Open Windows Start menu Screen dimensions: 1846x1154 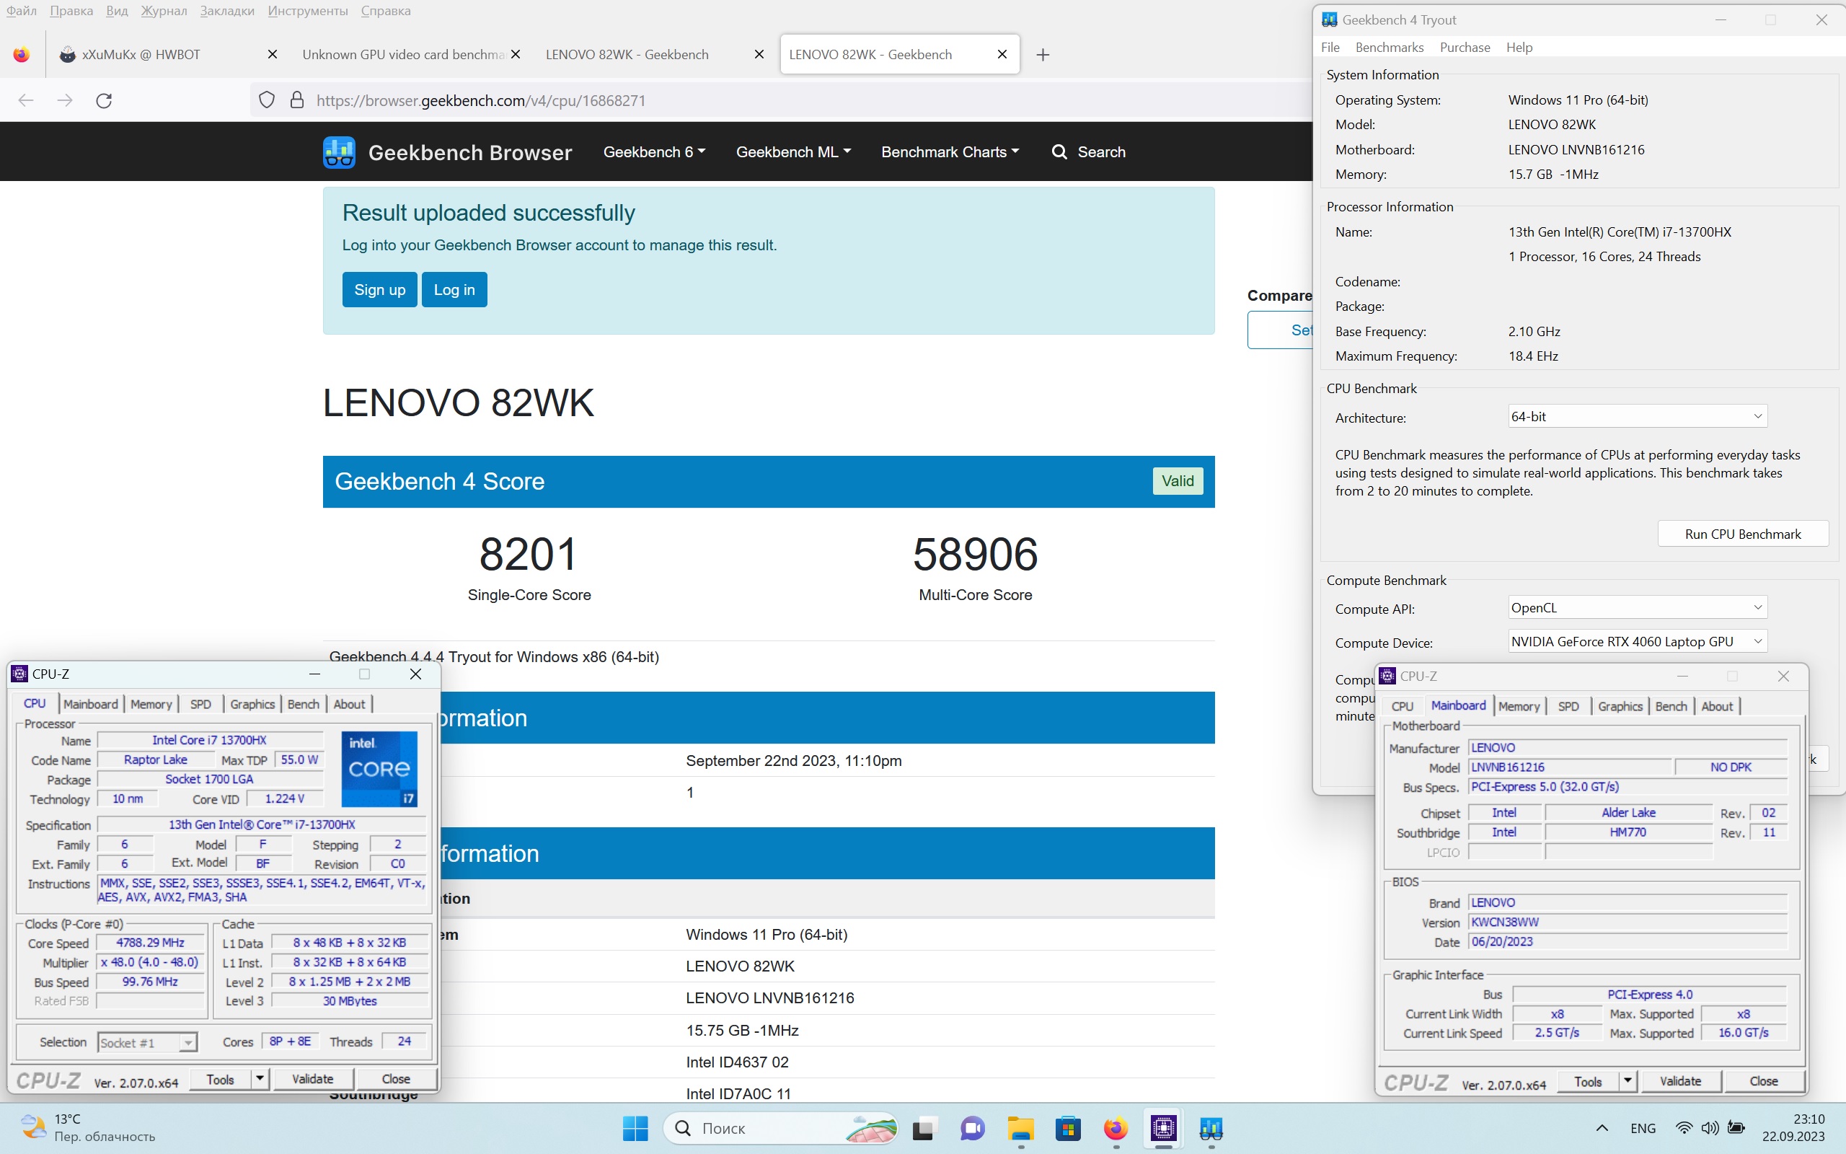pos(635,1128)
